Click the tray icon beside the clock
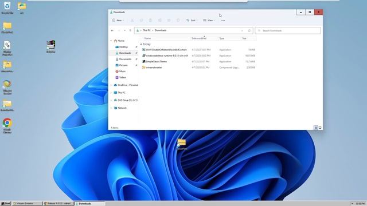Viewport: 367px width, 206px height. [x=353, y=204]
